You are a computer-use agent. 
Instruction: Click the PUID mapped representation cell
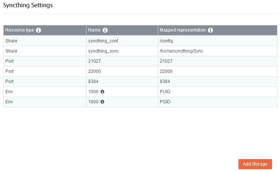(217, 92)
